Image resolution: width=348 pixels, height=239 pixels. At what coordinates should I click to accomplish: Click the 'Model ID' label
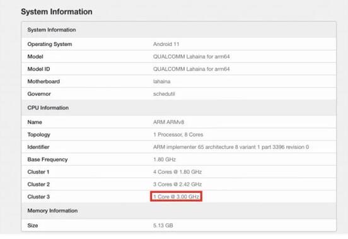(38, 69)
